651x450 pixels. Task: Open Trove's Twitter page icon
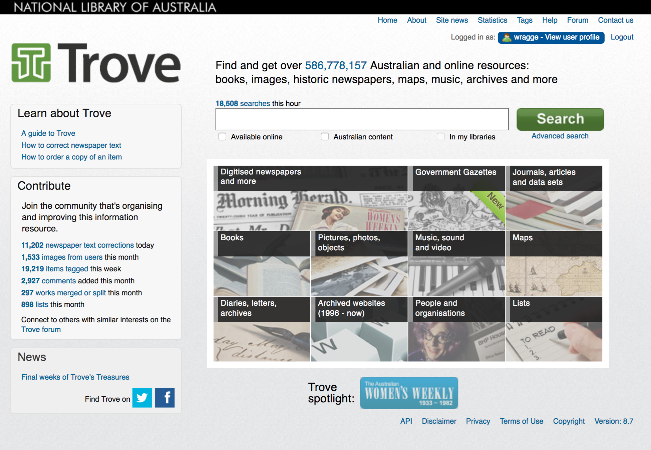click(x=142, y=398)
